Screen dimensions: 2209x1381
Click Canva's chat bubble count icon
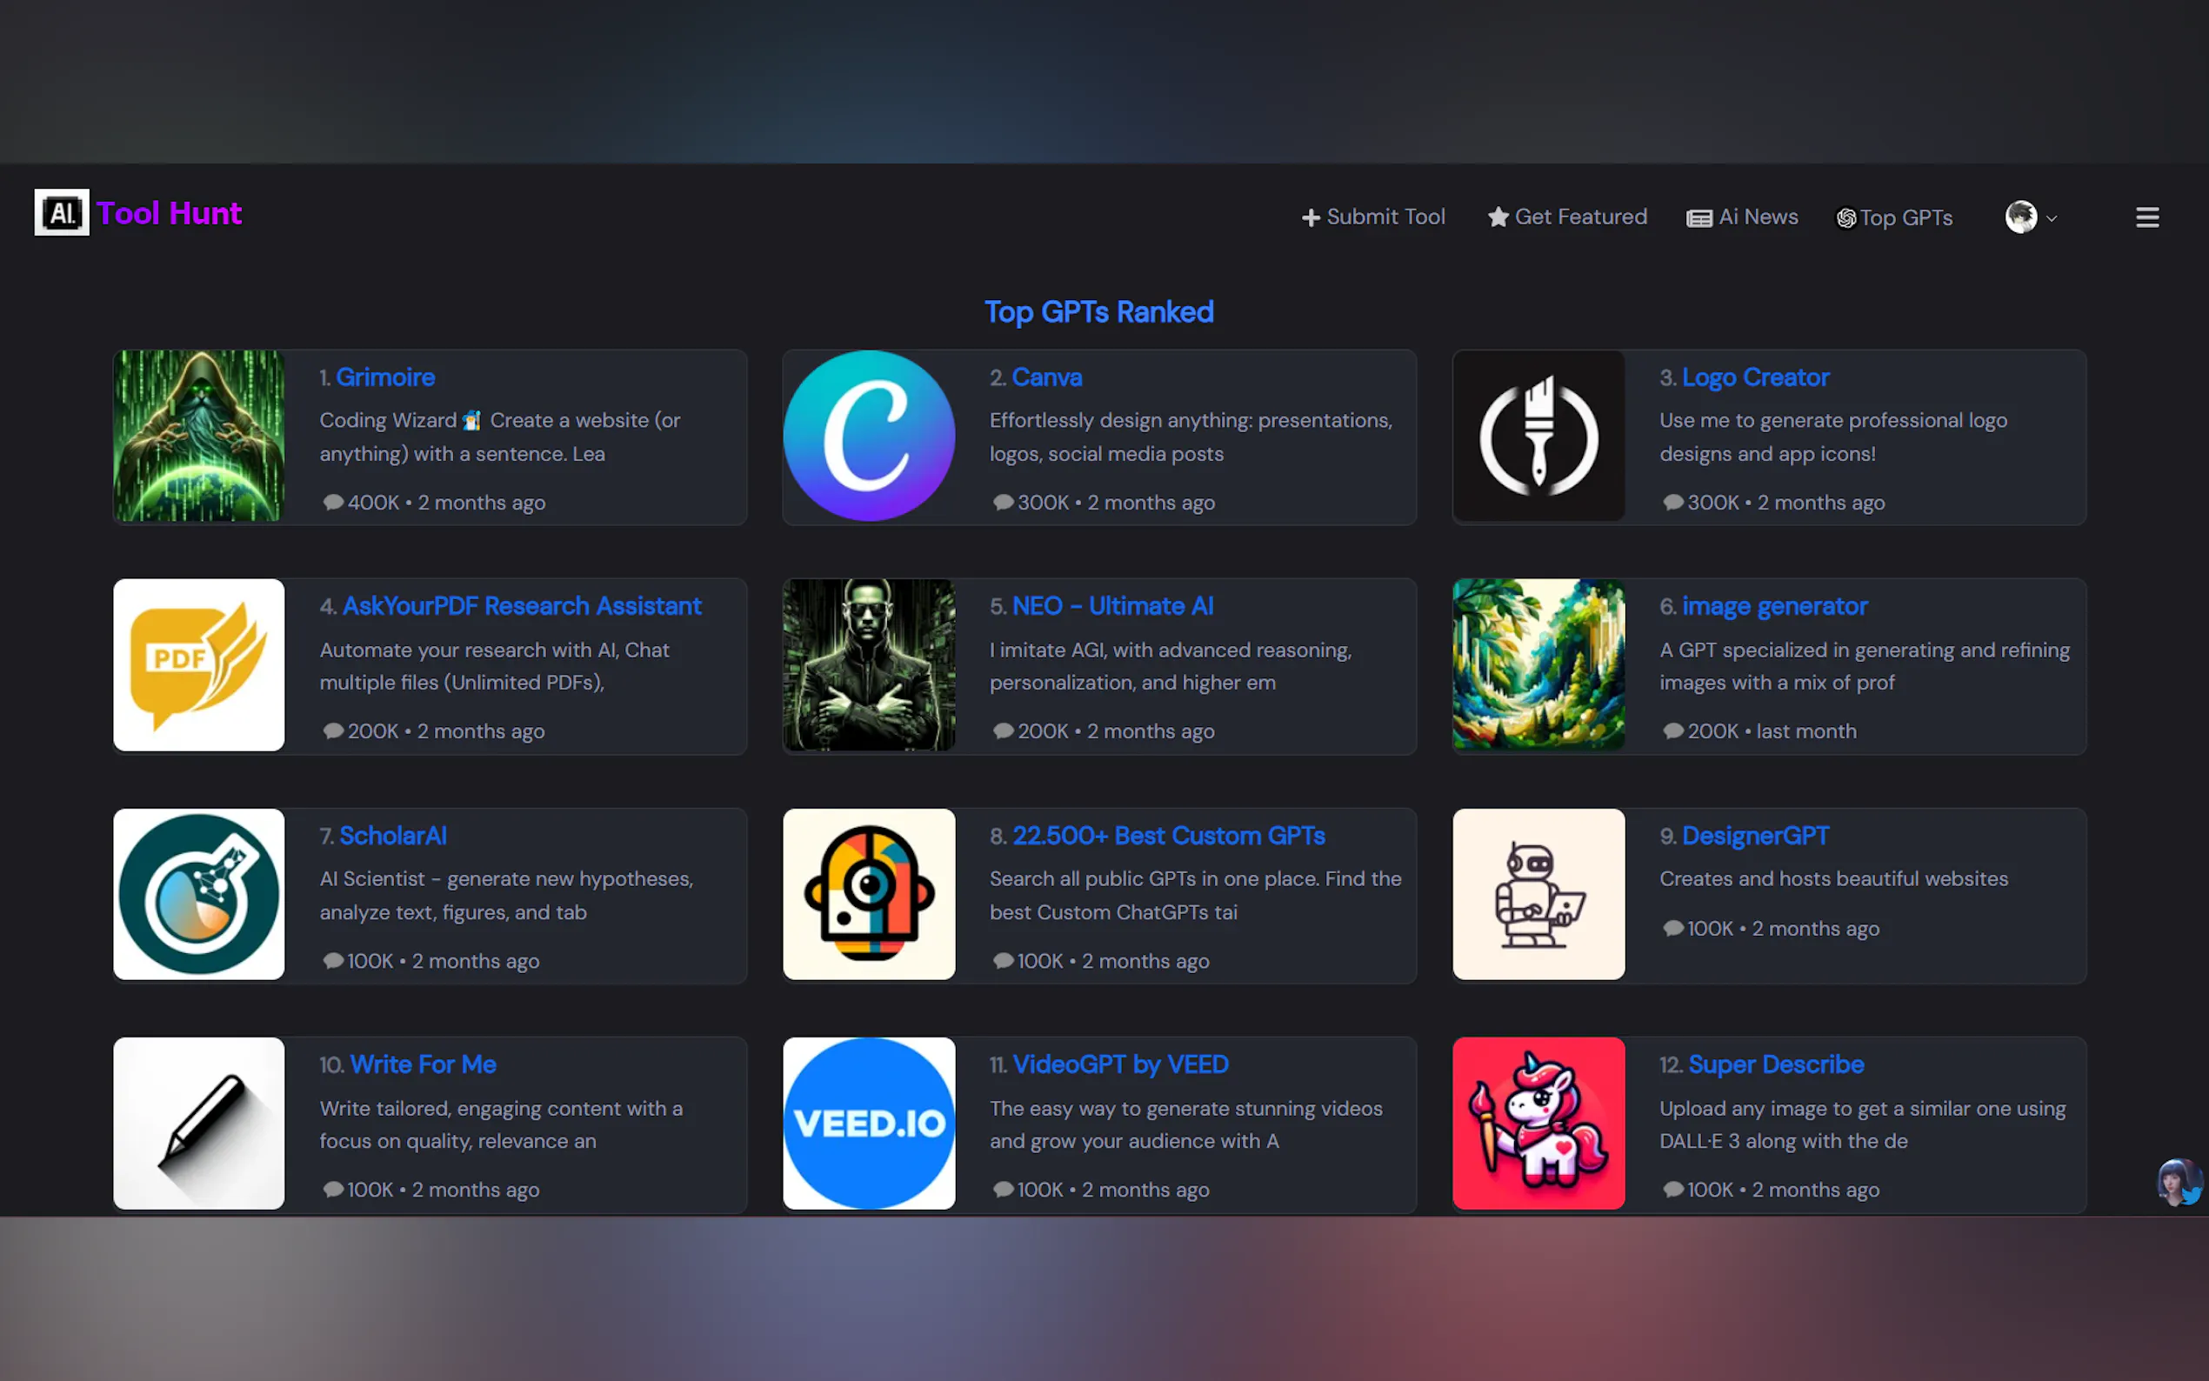click(x=1004, y=502)
